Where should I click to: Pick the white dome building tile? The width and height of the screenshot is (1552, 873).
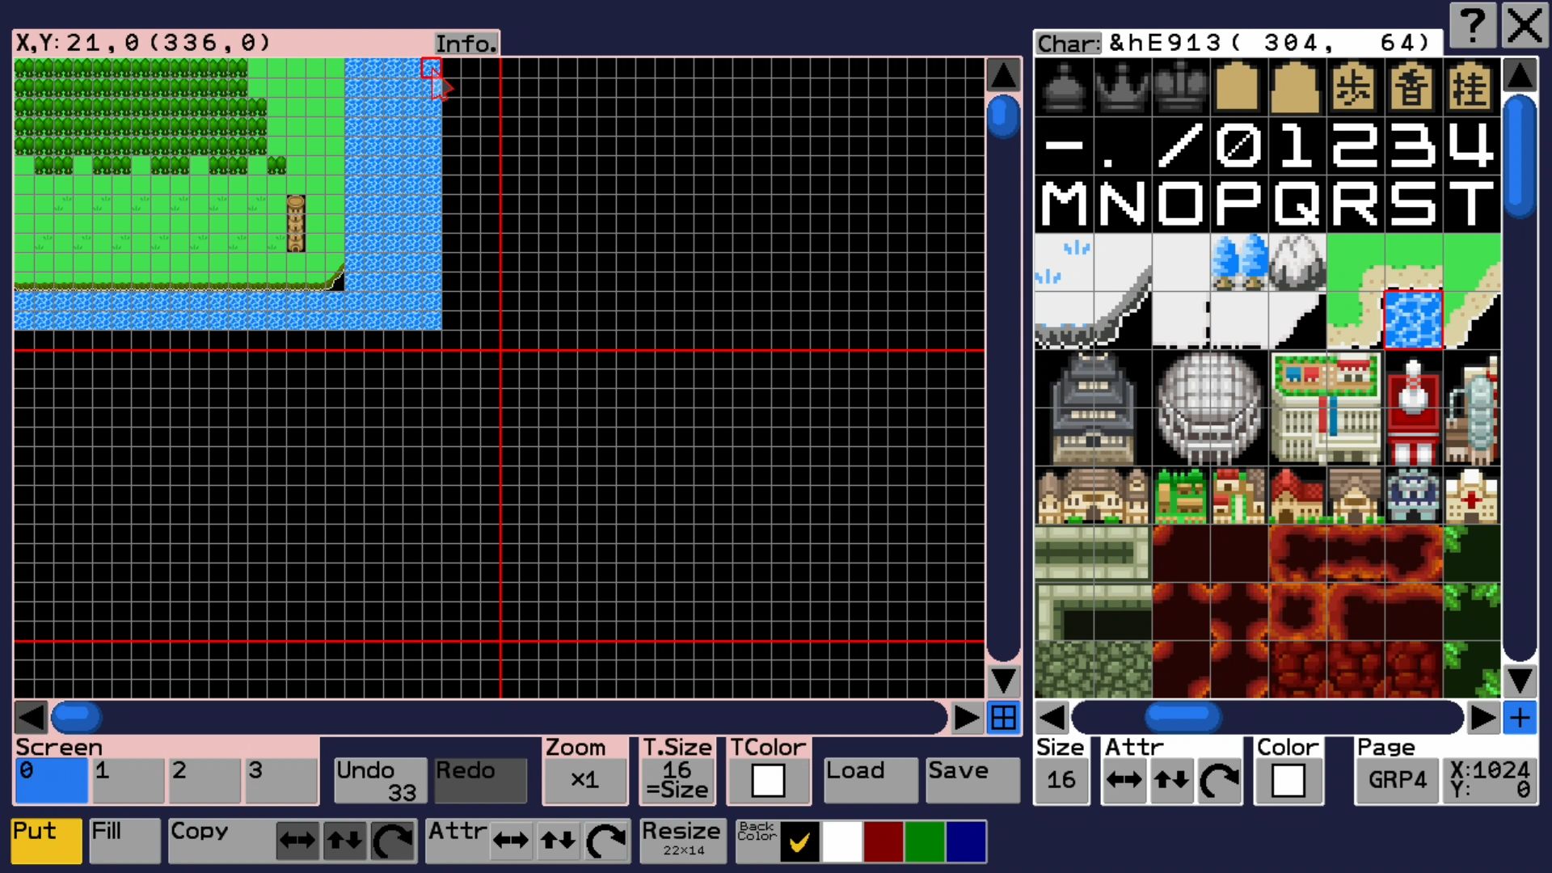point(1209,407)
